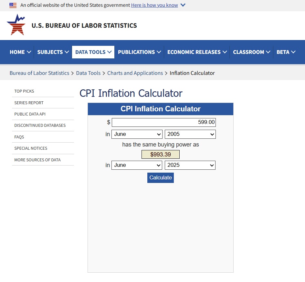Open the DATA TOOLS menu

[x=93, y=52]
